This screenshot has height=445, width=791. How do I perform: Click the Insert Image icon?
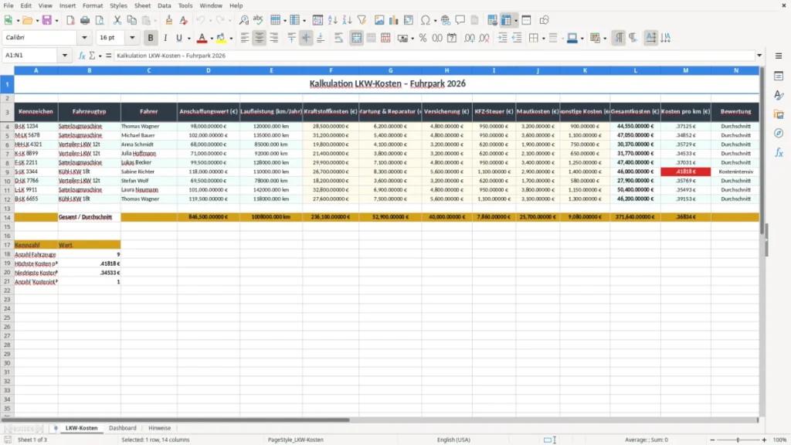click(x=379, y=20)
